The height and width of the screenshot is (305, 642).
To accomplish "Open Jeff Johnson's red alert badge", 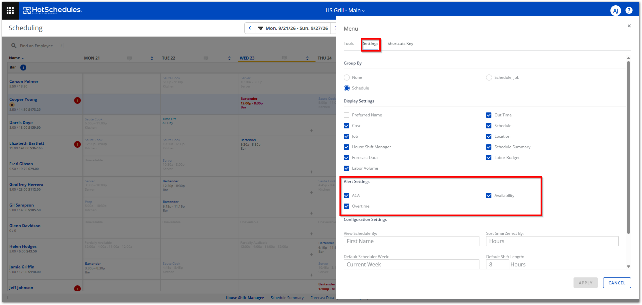I will (77, 288).
